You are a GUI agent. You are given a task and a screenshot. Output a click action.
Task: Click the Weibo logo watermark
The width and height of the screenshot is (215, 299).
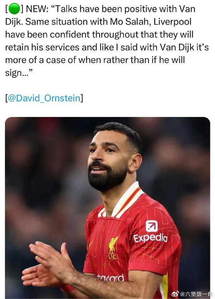[x=175, y=294]
